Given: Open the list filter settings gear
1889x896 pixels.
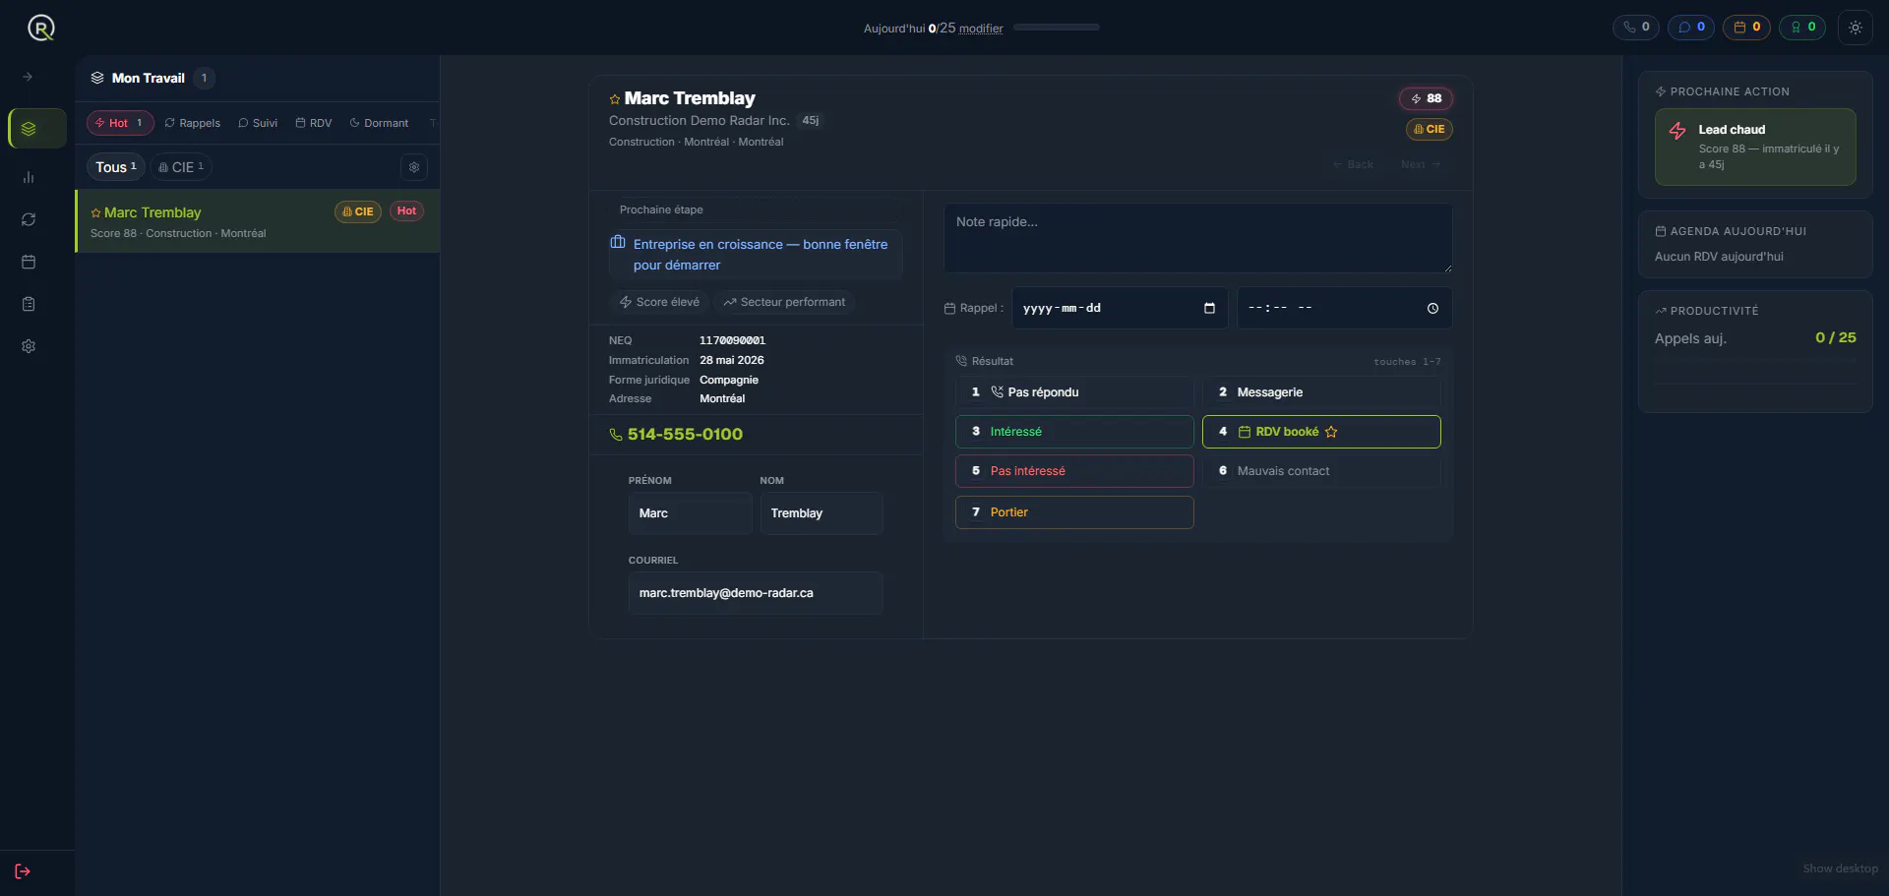Looking at the screenshot, I should 414,167.
